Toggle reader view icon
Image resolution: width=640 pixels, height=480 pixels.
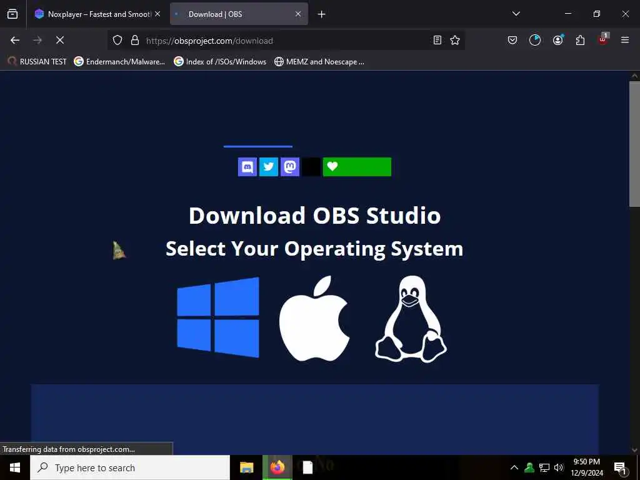(437, 40)
